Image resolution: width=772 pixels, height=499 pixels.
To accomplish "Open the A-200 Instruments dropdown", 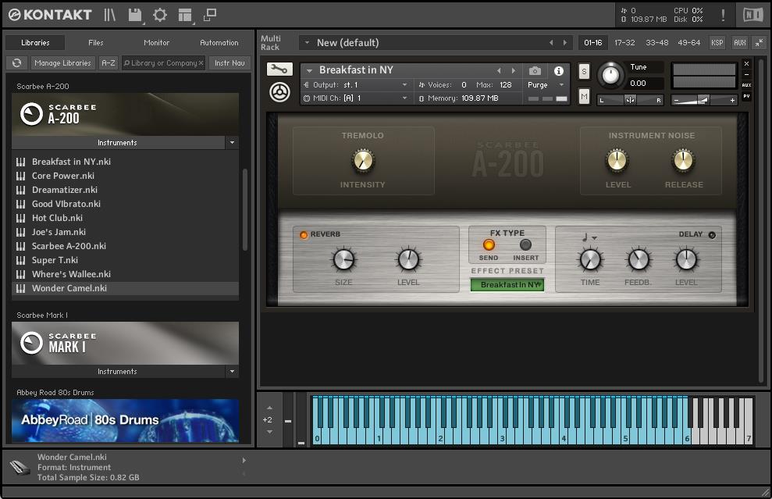I will pos(232,143).
